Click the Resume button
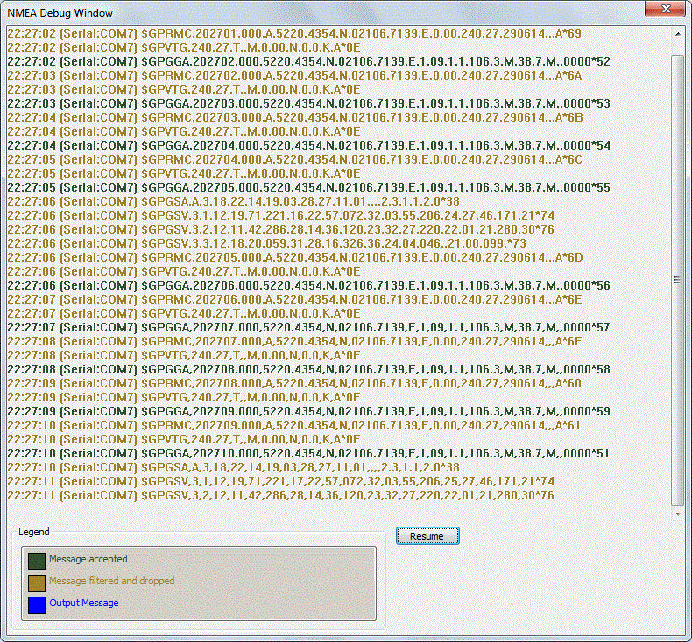 click(x=427, y=536)
